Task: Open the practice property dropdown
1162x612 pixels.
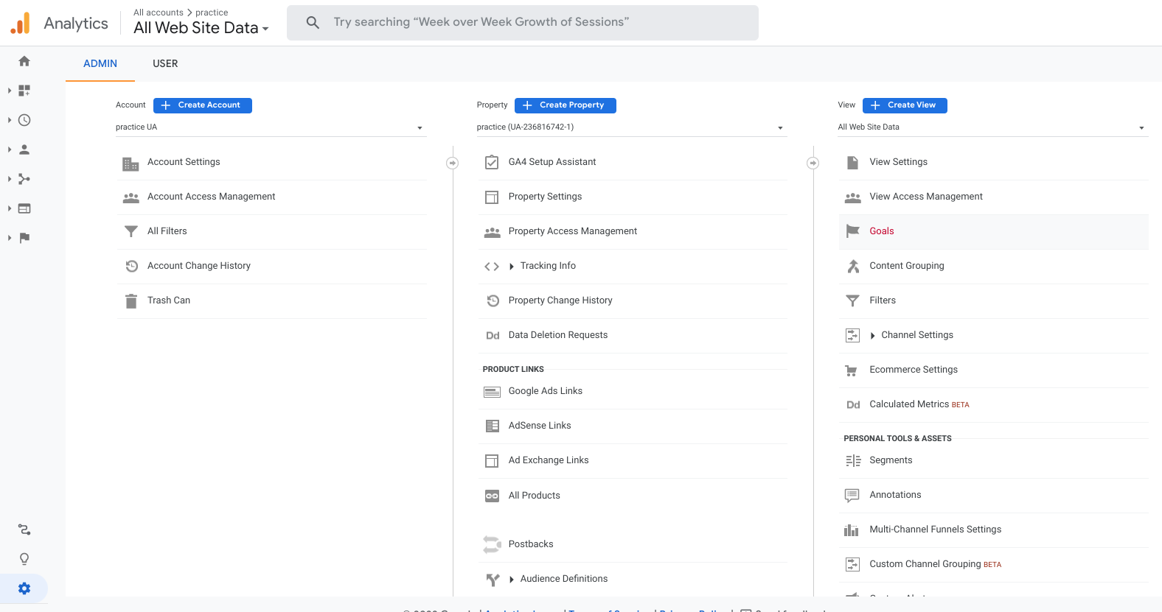Action: coord(631,127)
